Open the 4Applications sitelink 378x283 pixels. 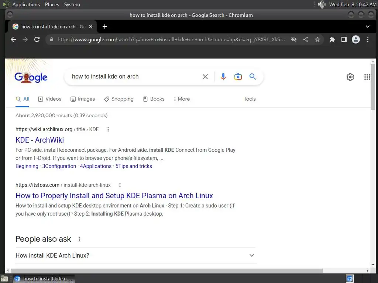pos(96,166)
